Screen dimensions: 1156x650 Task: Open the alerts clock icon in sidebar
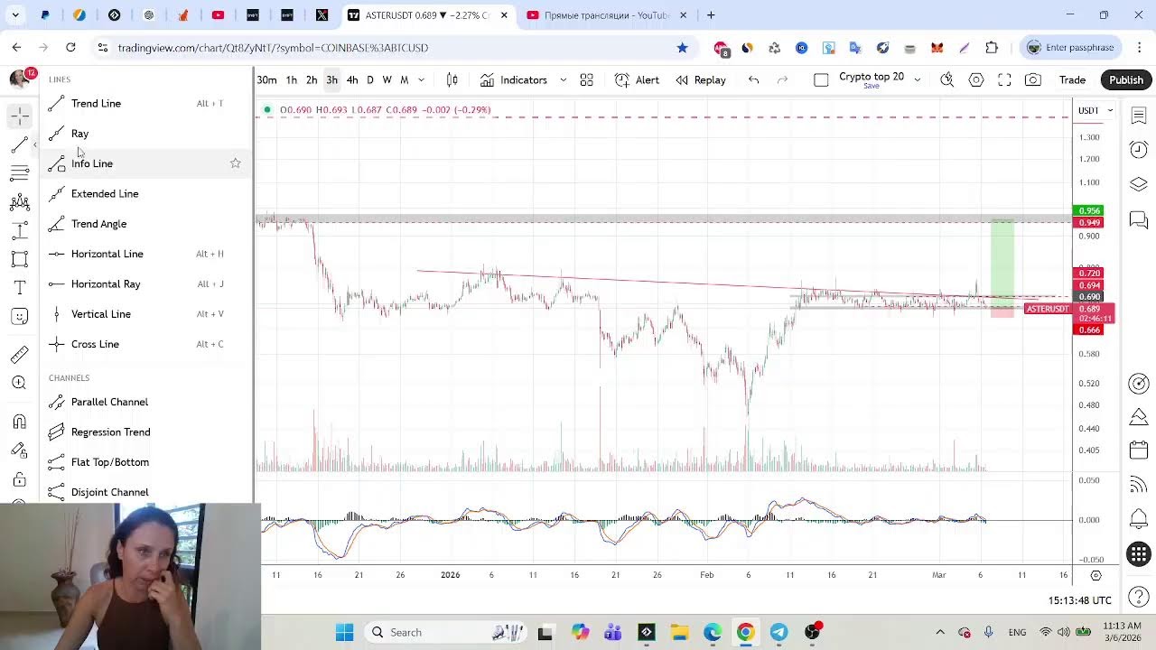coord(1138,149)
